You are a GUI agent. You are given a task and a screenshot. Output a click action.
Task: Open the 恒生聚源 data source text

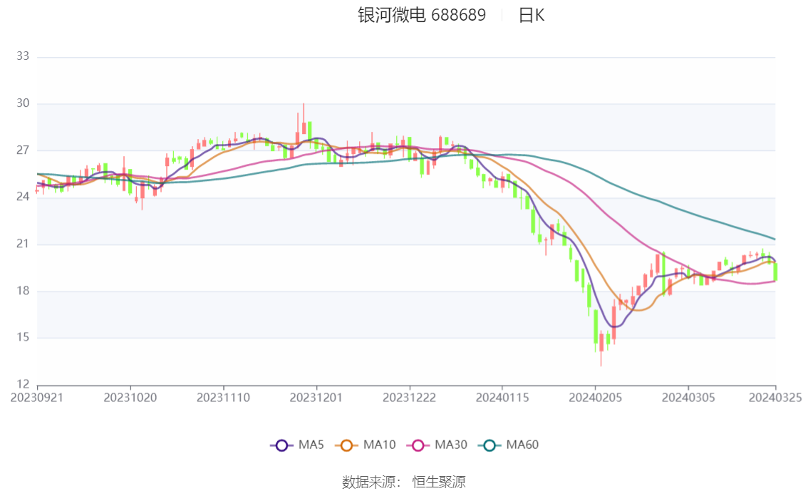[x=439, y=482]
